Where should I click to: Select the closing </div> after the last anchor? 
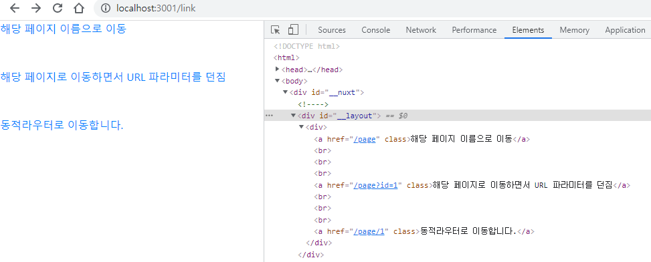319,243
